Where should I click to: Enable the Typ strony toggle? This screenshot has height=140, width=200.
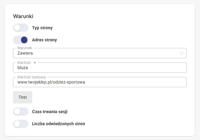(21, 28)
